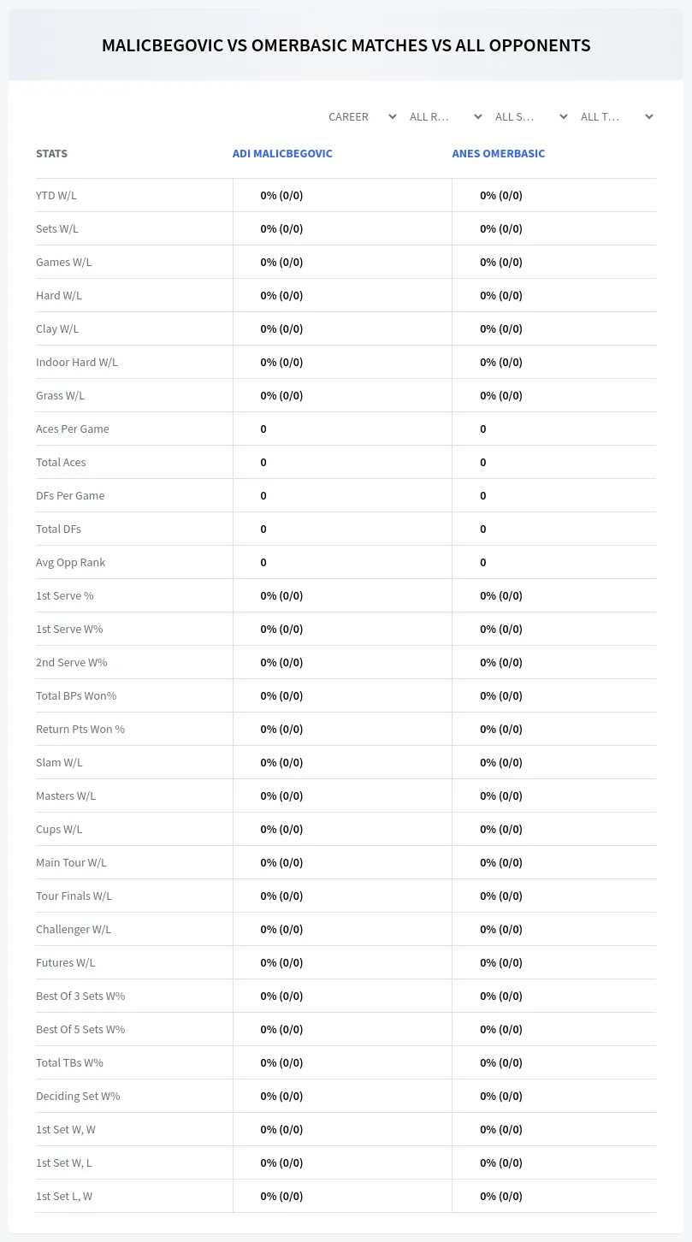Click the Deciding Set W% row label
Viewport: 692px width, 1242px height.
(x=78, y=1096)
